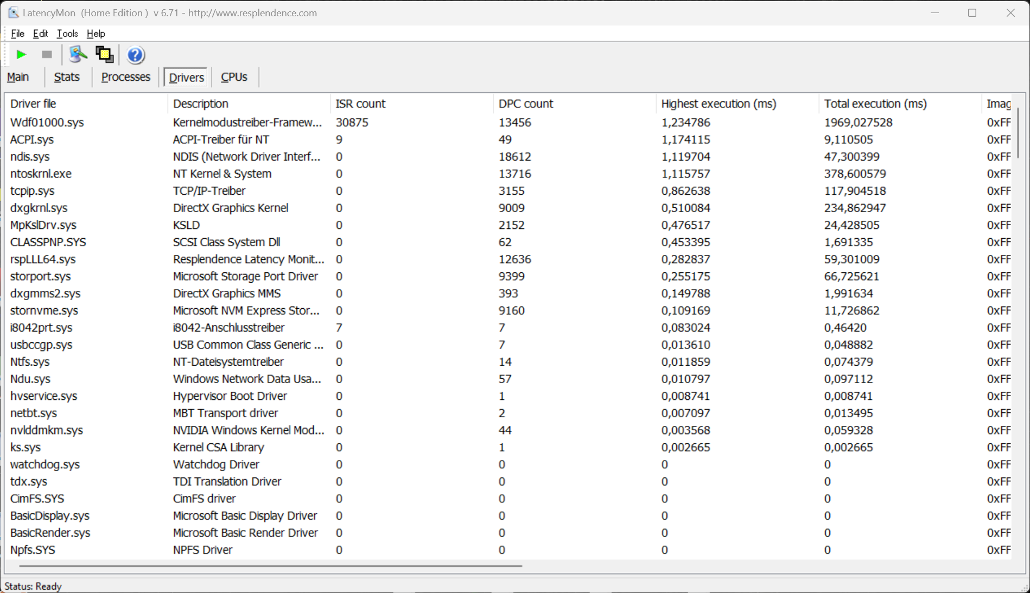This screenshot has height=593, width=1030.
Task: Open the Help menu
Action: pos(96,34)
